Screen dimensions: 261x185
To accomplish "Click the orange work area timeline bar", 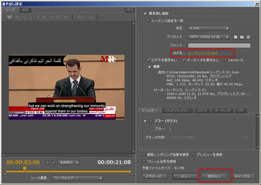I will pyautogui.click(x=68, y=172).
